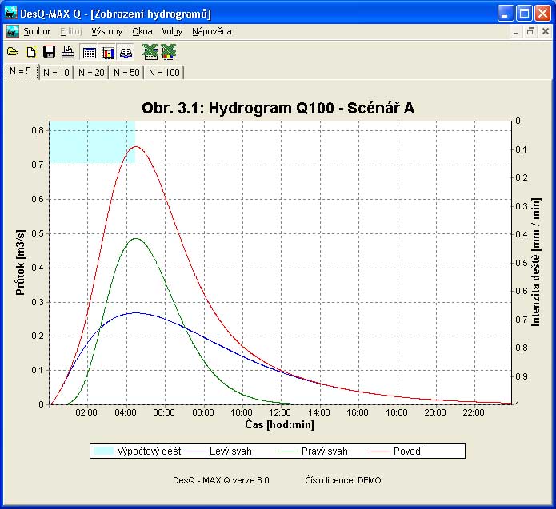556x509 pixels.
Task: Switch to the N = 10 tab
Action: coord(56,72)
